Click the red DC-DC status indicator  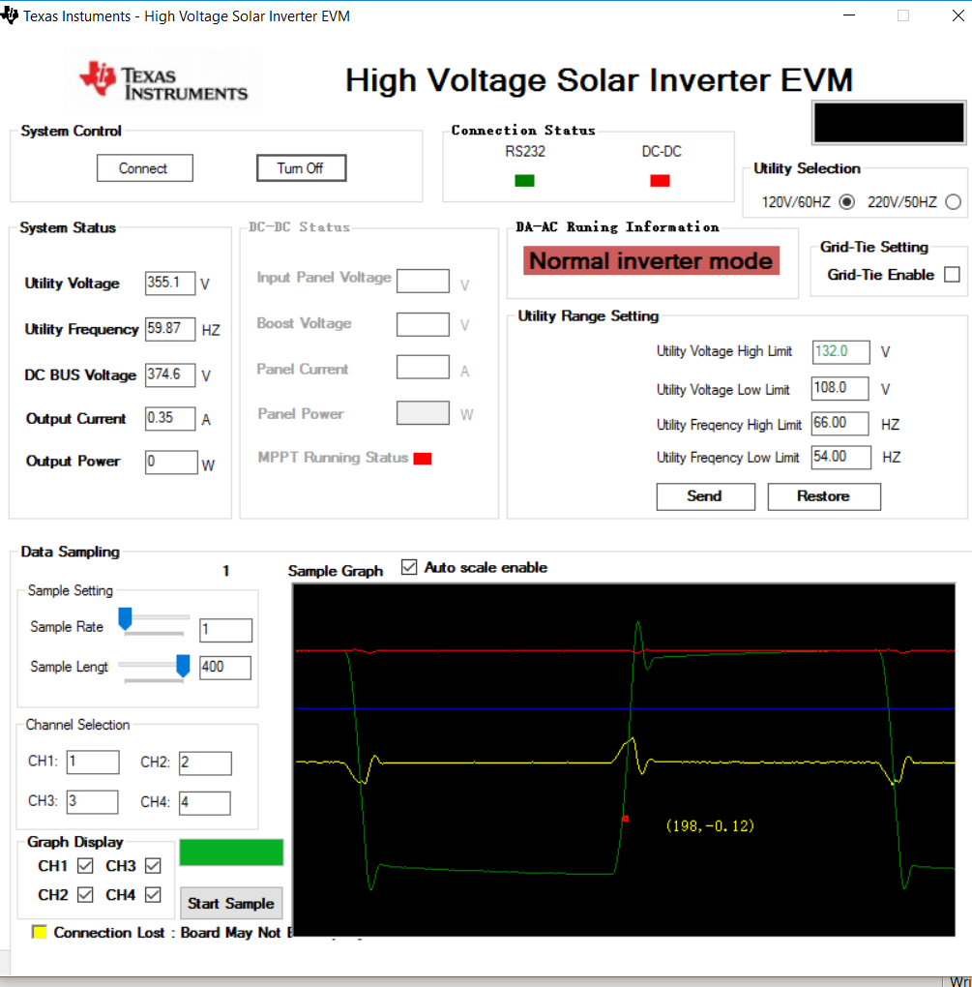pos(660,181)
